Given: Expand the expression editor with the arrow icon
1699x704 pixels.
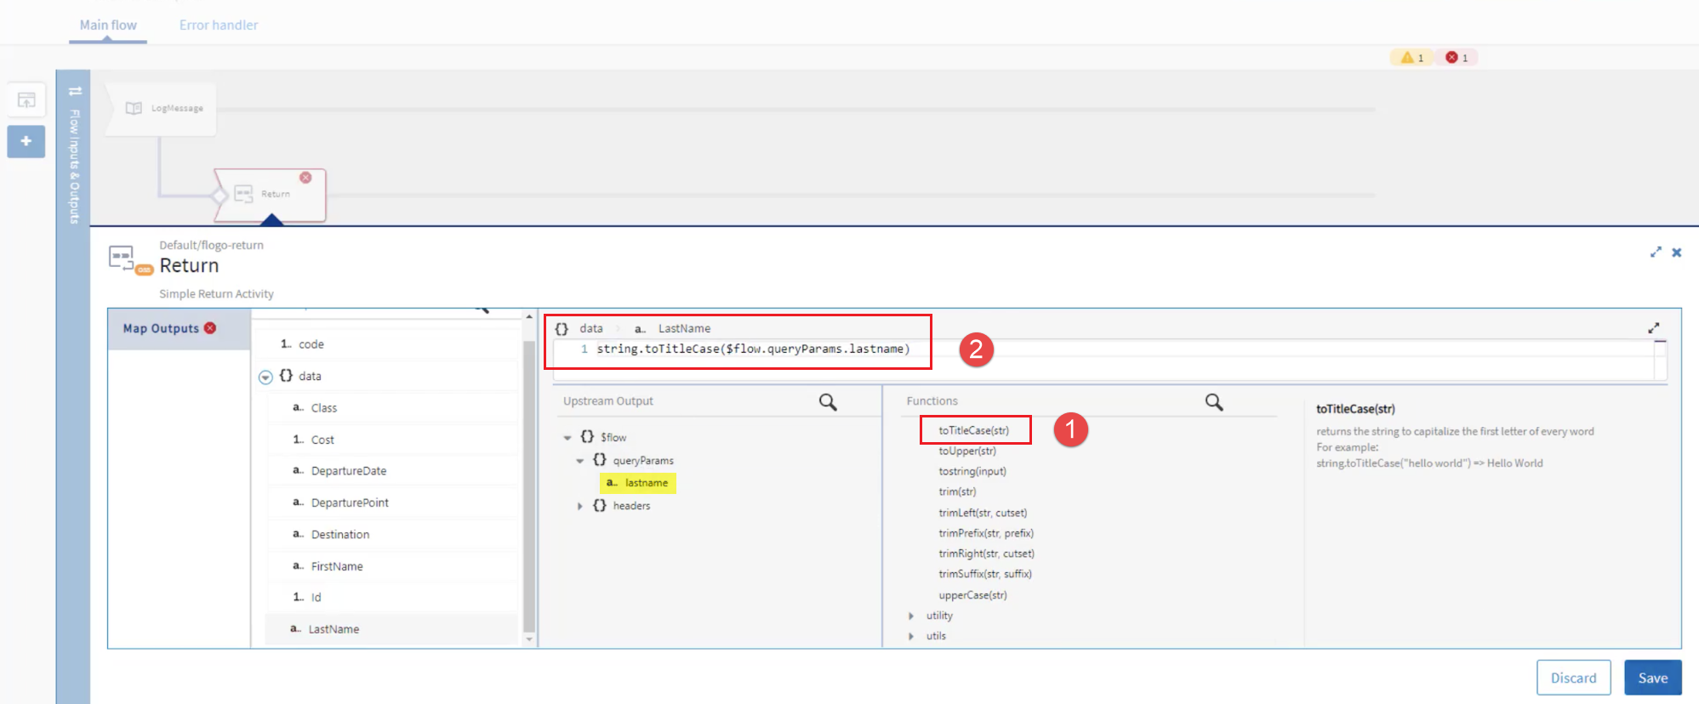Looking at the screenshot, I should click(1653, 328).
